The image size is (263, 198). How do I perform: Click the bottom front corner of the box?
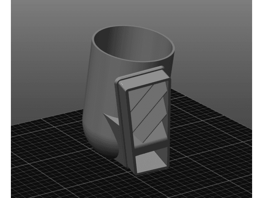coord(136,174)
